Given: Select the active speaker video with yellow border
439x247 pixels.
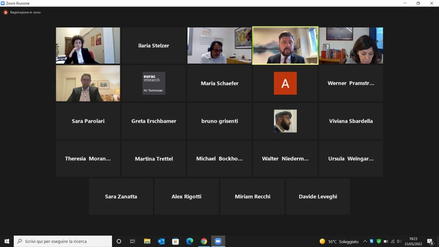Looking at the screenshot, I should point(285,46).
